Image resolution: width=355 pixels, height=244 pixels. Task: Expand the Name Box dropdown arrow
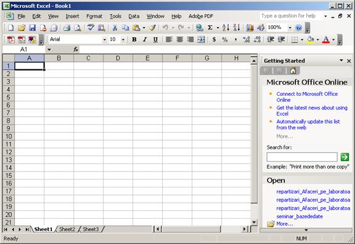tap(49, 49)
